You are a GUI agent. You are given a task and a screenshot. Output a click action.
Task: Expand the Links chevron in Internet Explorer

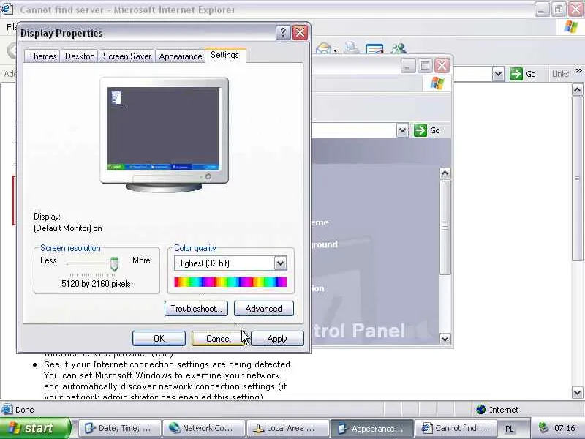coord(578,70)
